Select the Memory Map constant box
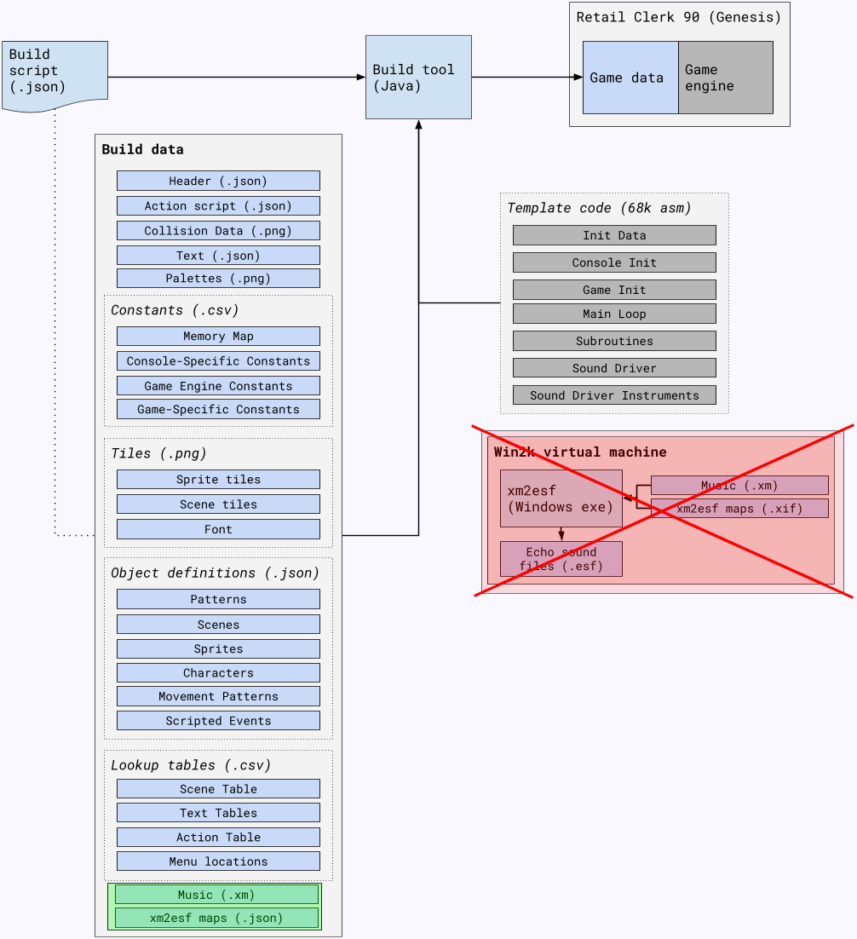857x939 pixels. (218, 336)
